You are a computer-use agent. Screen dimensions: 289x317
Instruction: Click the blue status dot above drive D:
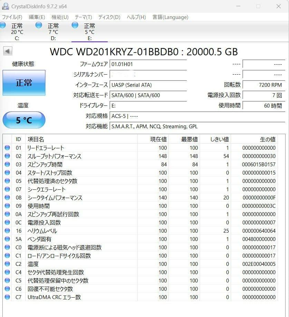(x=38, y=25)
